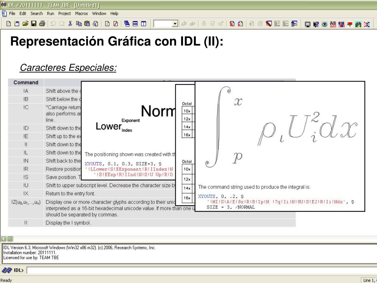Click the Find magnifier toolbar icon
Screen dimensions: 377x283
click(95, 24)
